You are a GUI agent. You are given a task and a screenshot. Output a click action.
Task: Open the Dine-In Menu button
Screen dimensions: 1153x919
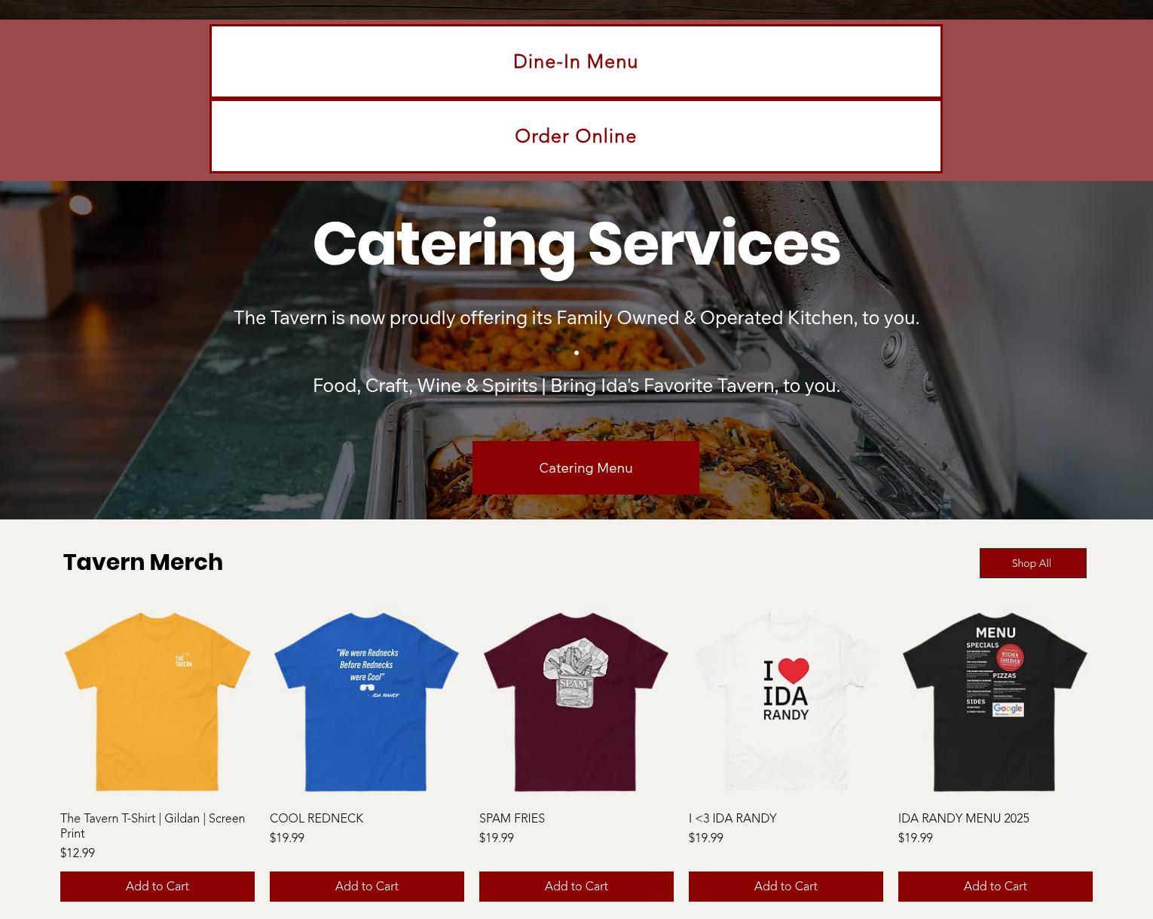point(576,62)
